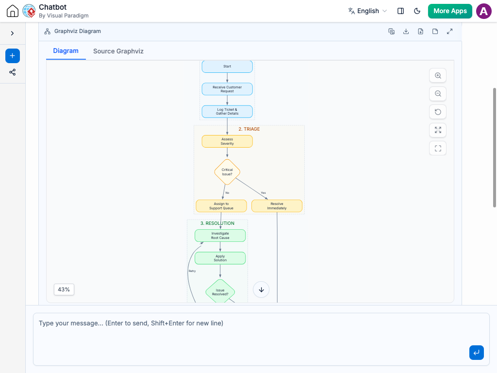Expand diagram panel with diagonal arrows icon

[450, 32]
